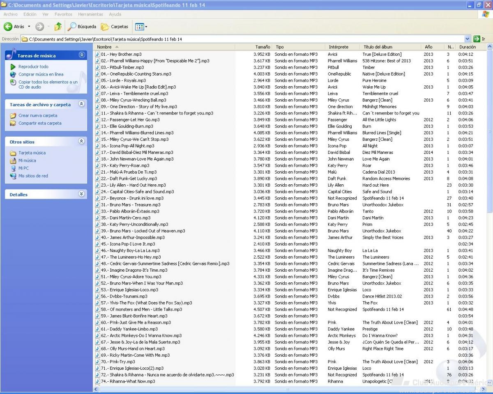Expand the Detalles panel

[x=81, y=194]
